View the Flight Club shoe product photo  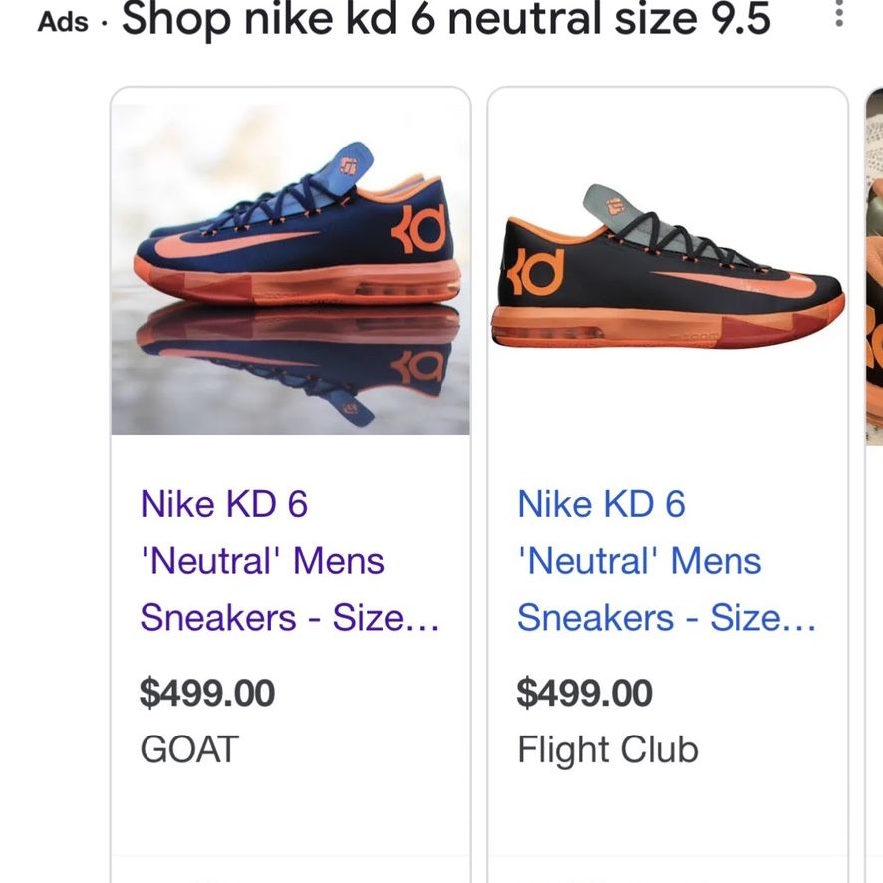tap(668, 269)
